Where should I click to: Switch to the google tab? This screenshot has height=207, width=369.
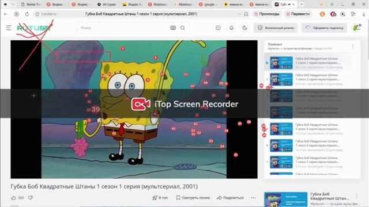[209, 4]
